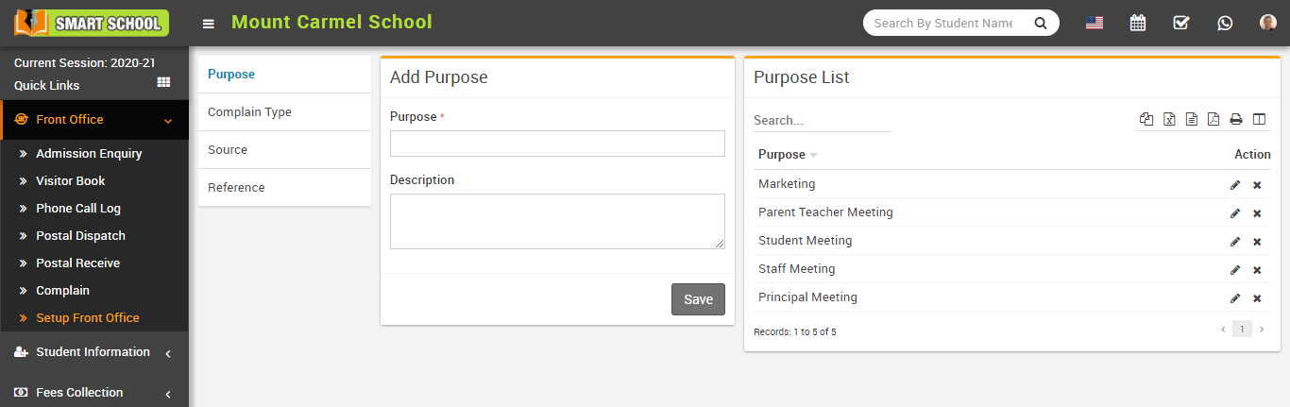Print the Purpose List

point(1235,119)
